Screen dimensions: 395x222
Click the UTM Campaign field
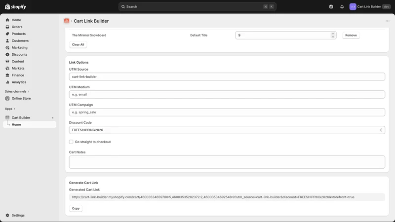point(227,112)
